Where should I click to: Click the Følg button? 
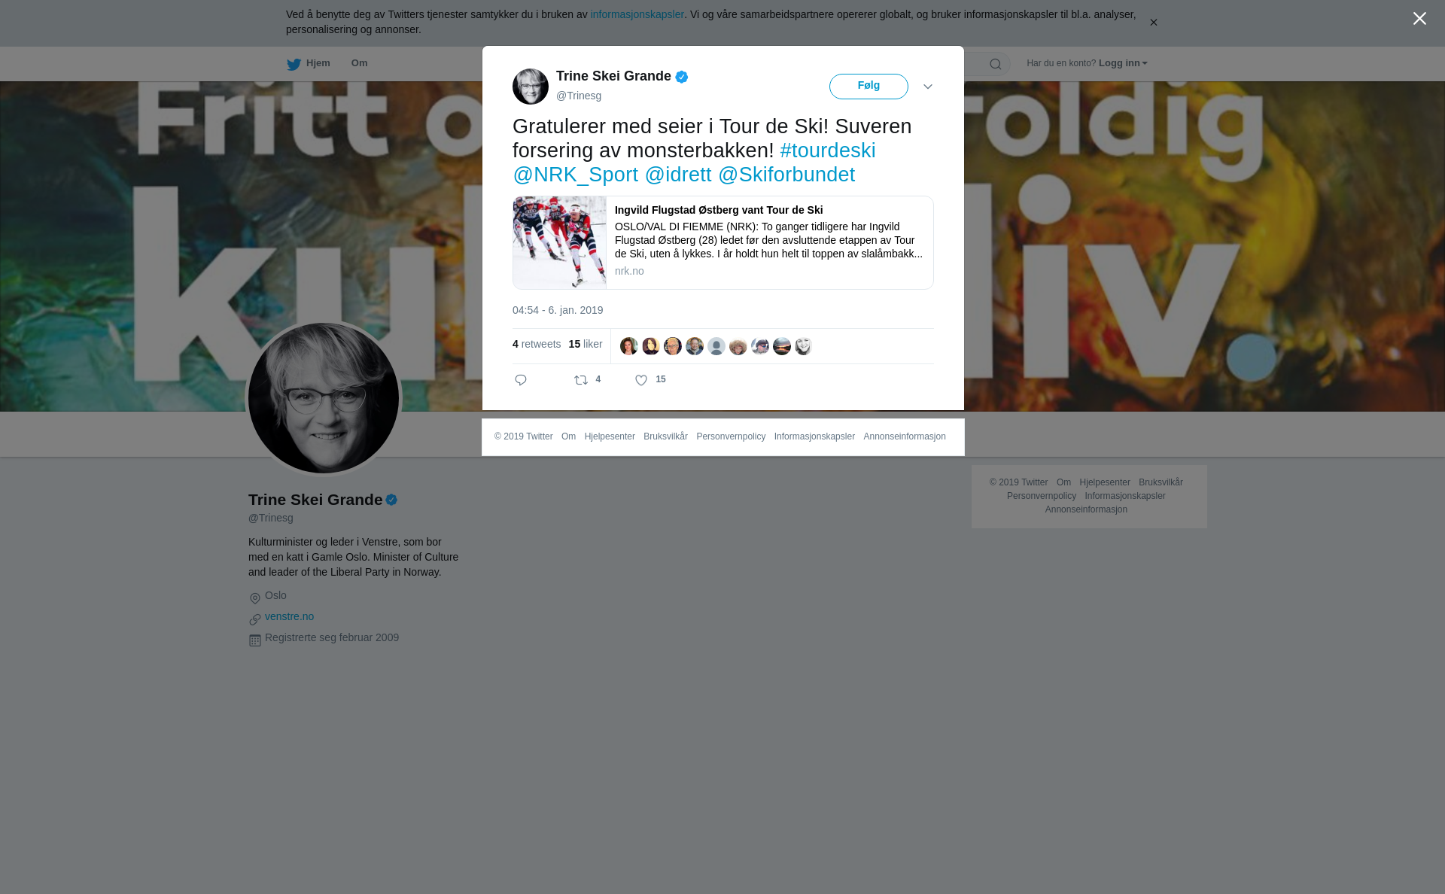coord(869,87)
